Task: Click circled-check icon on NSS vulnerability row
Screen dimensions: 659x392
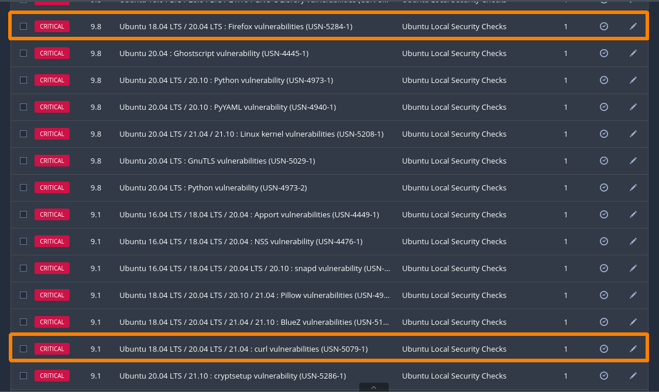Action: tap(604, 241)
